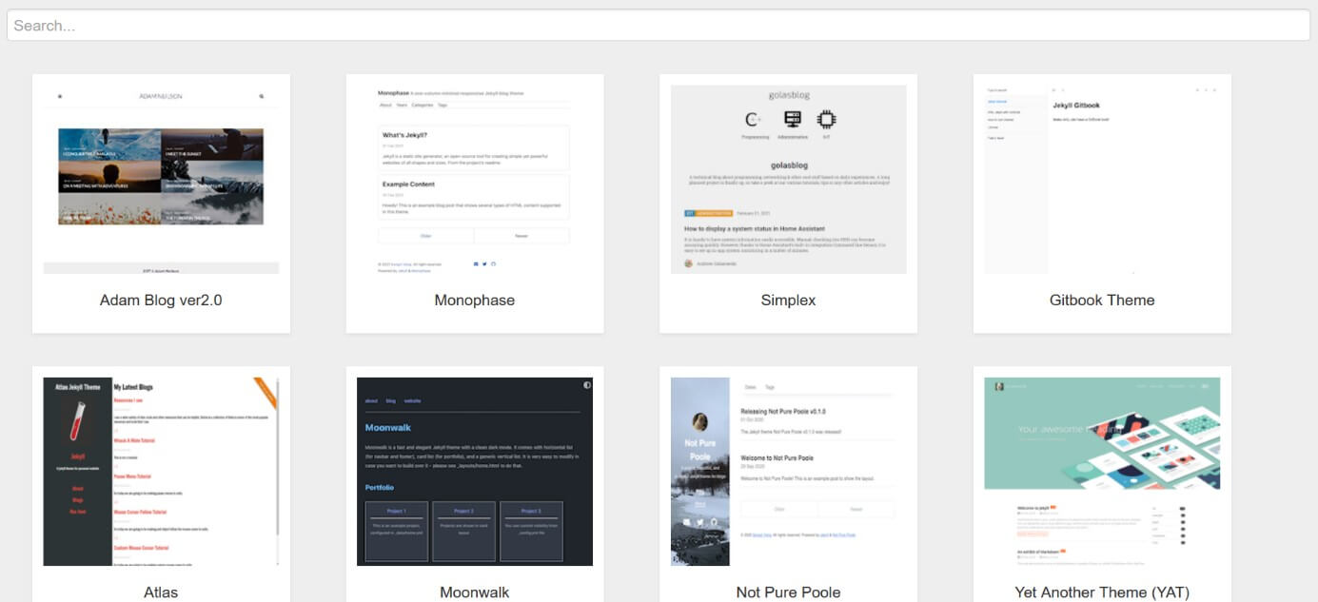This screenshot has height=602, width=1318.
Task: Click the search magnifier in Adam Blog preview
Action: pyautogui.click(x=261, y=97)
